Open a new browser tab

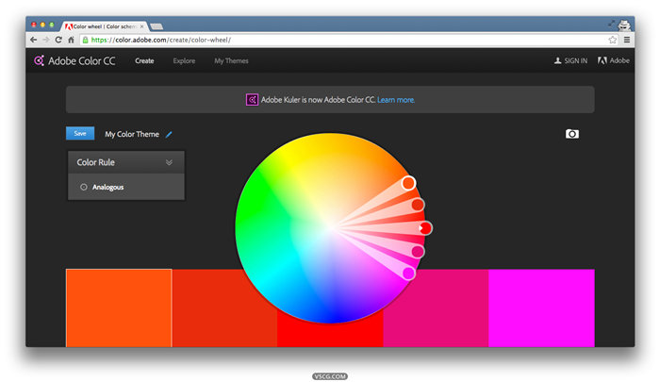[x=157, y=26]
